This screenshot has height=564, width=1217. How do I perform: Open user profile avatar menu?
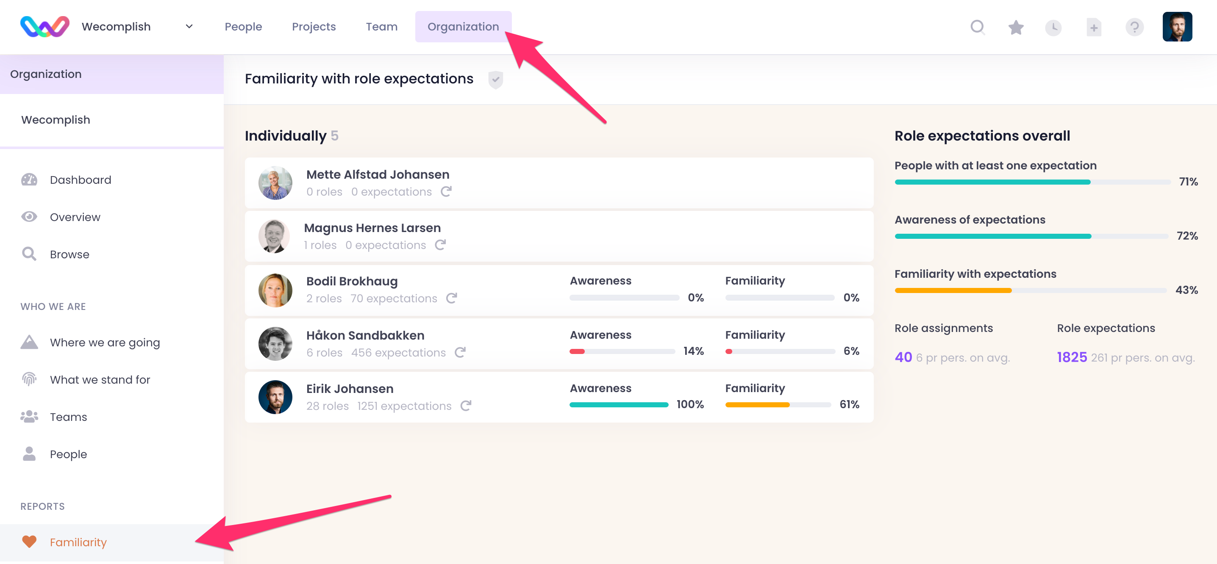(x=1177, y=27)
